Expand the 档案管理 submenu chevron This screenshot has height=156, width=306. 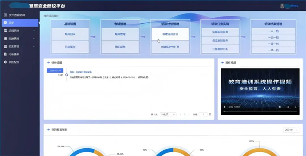(x=34, y=46)
